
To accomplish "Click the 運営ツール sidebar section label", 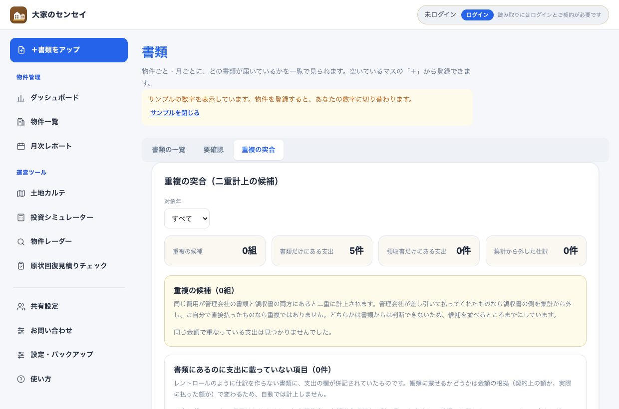I will (x=31, y=173).
